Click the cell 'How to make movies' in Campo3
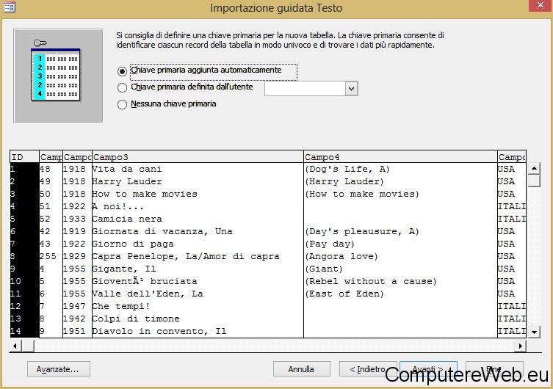 coord(198,194)
